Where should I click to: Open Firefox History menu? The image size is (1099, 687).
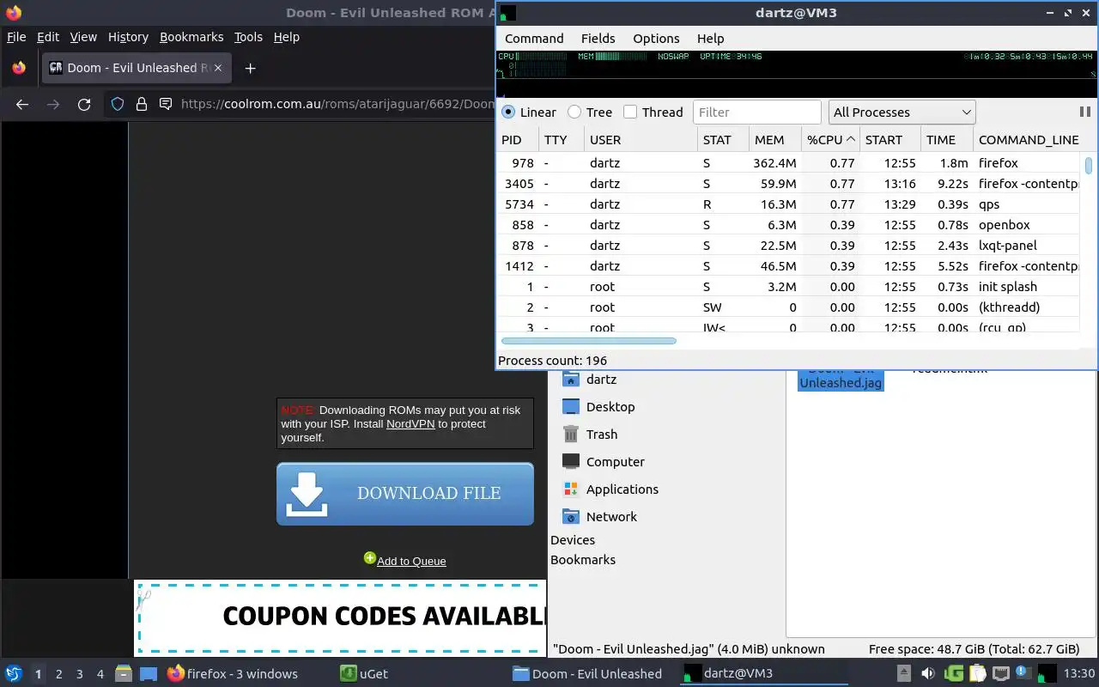[128, 37]
